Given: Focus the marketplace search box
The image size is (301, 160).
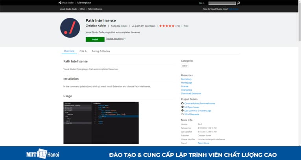Looking at the screenshot, I should coord(222,3).
